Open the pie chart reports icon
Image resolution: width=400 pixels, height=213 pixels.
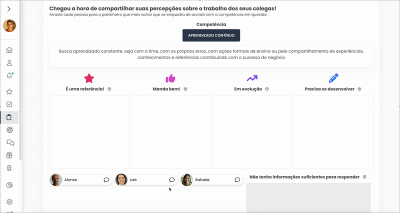click(9, 185)
